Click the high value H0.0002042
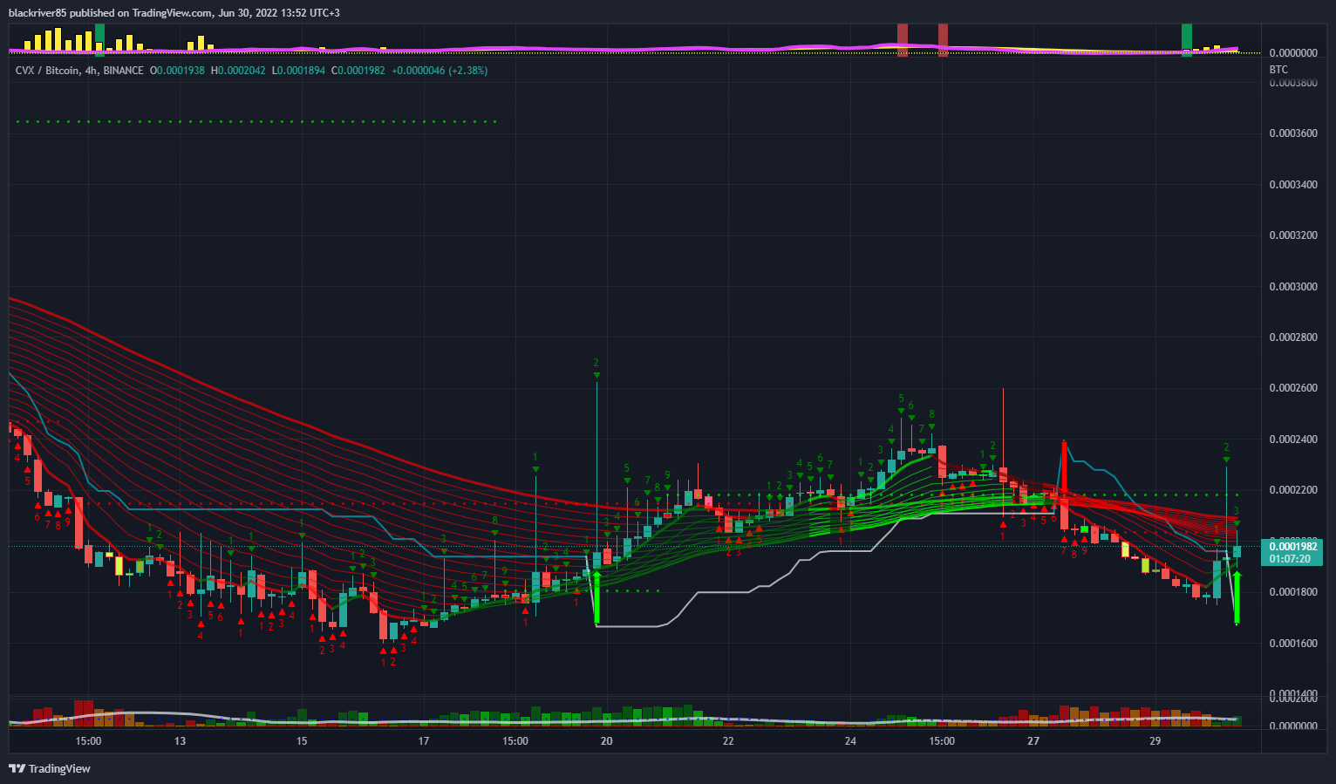 pyautogui.click(x=238, y=71)
